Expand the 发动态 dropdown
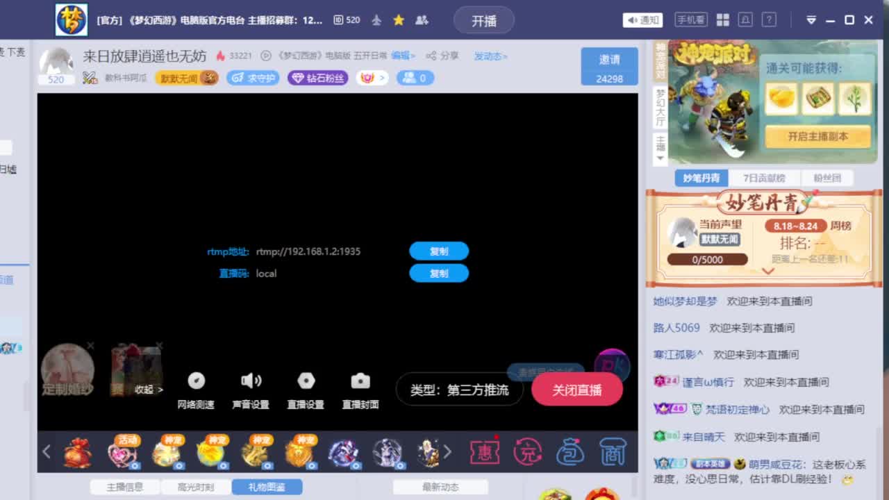This screenshot has width=889, height=500. pos(491,56)
